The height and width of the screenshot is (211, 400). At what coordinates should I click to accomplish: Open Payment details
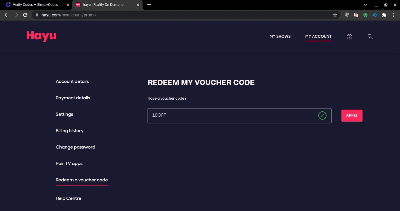coord(73,98)
